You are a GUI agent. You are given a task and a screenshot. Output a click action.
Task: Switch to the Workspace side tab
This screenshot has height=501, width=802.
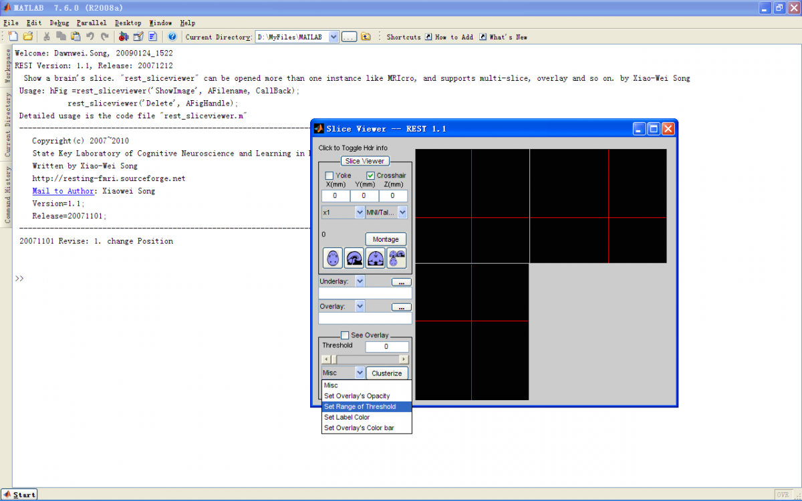7,65
